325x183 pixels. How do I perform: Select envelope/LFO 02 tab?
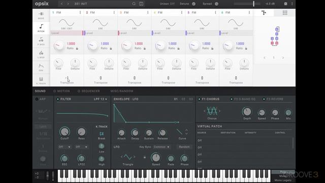tap(183, 99)
